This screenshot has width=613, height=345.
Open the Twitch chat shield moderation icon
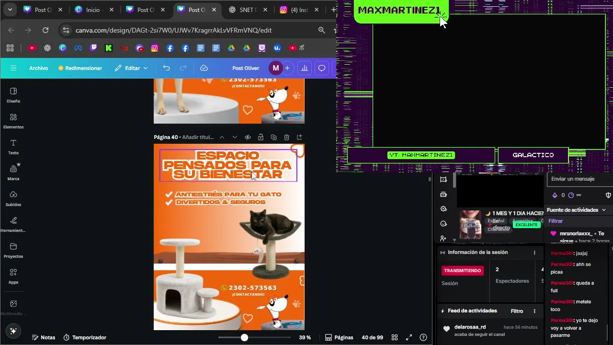608,195
